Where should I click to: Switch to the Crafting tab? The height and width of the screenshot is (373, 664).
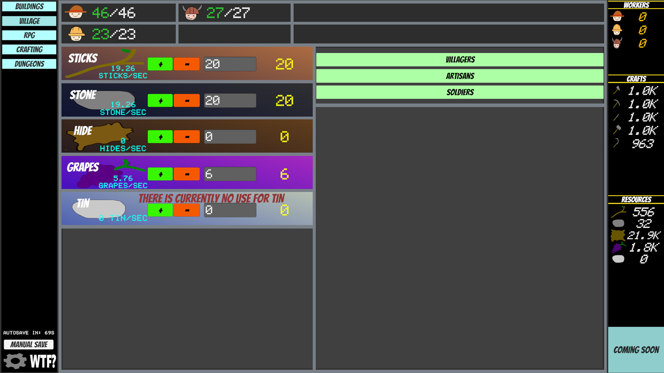point(29,49)
